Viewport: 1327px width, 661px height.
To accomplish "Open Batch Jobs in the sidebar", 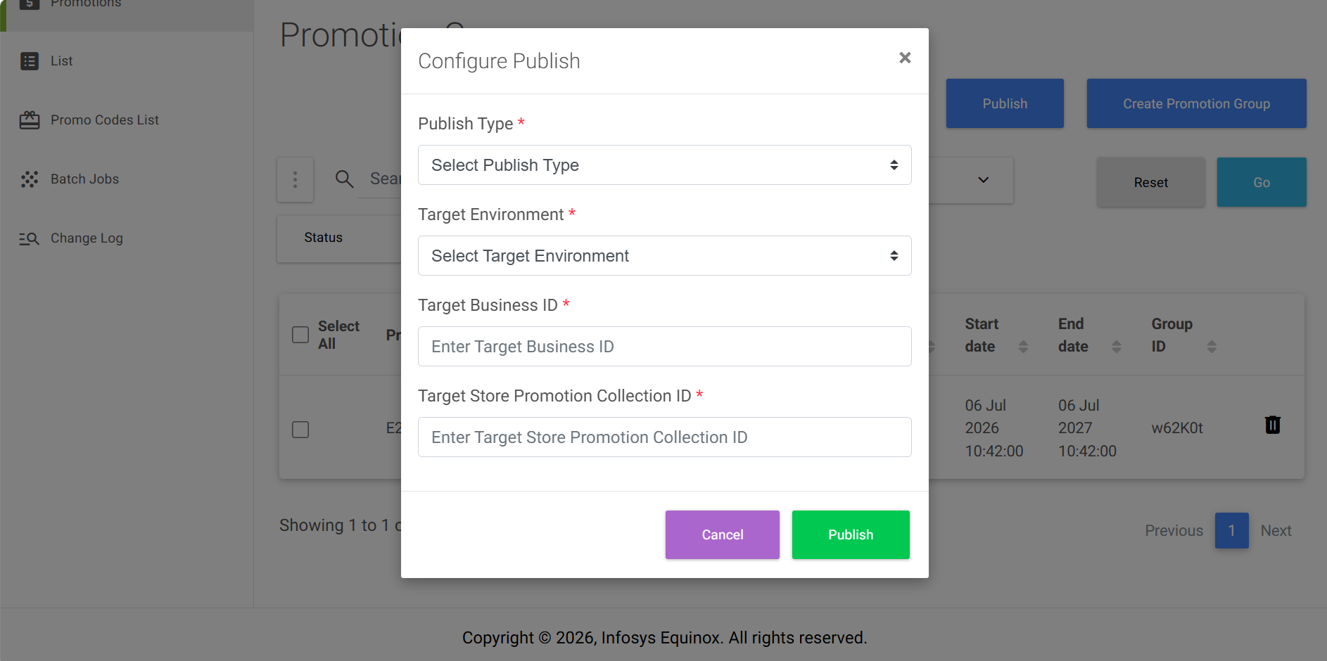I will tap(85, 179).
